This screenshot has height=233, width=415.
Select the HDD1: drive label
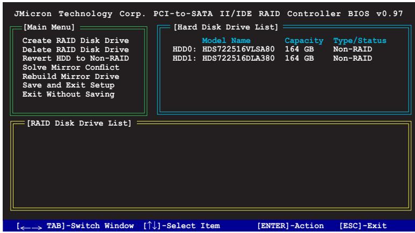coord(185,58)
